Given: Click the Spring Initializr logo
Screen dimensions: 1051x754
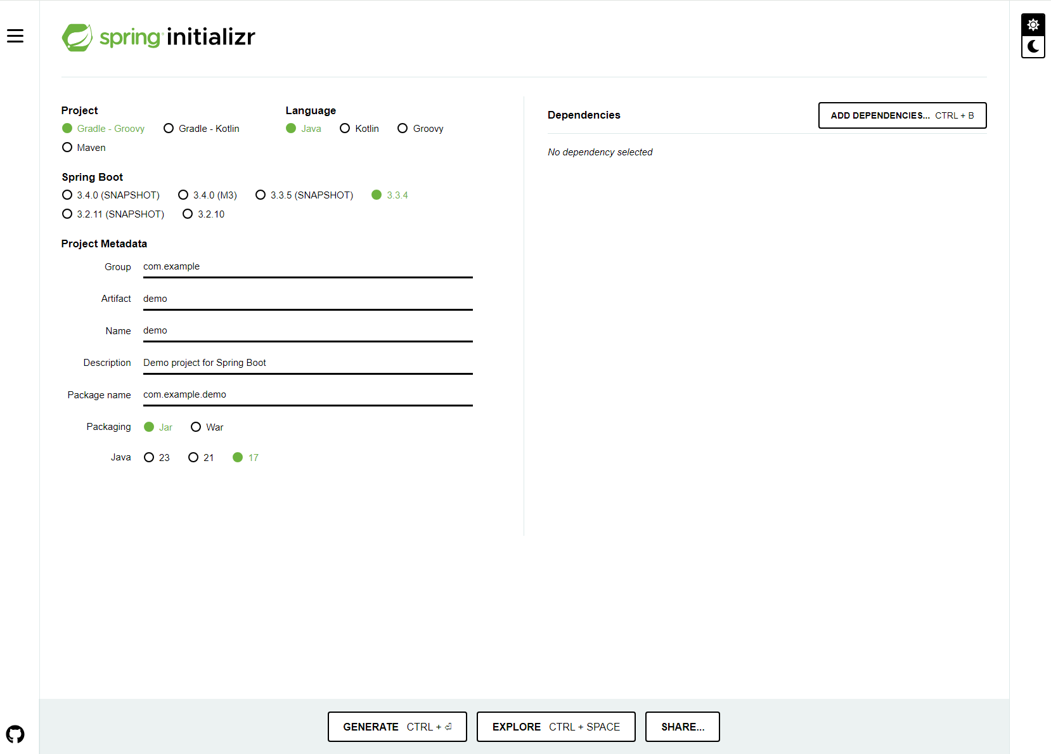Looking at the screenshot, I should coord(158,37).
